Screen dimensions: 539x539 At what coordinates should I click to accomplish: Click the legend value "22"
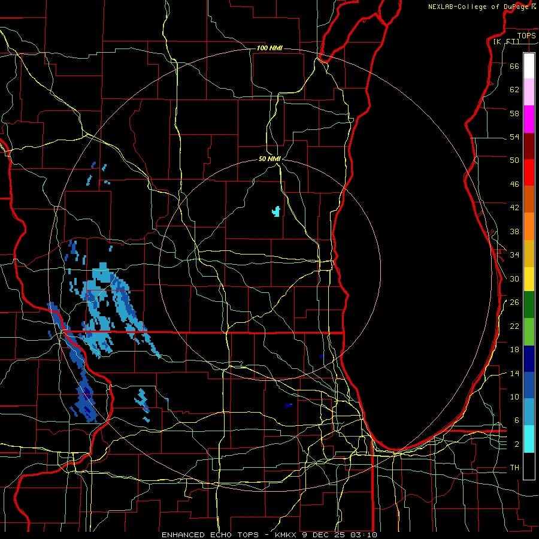[x=514, y=326]
